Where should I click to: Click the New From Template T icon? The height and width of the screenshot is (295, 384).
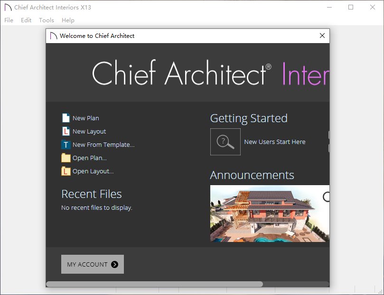[x=66, y=145]
